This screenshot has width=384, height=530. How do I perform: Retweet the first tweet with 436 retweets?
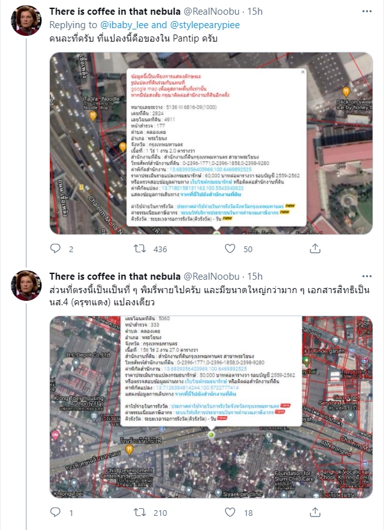140,249
